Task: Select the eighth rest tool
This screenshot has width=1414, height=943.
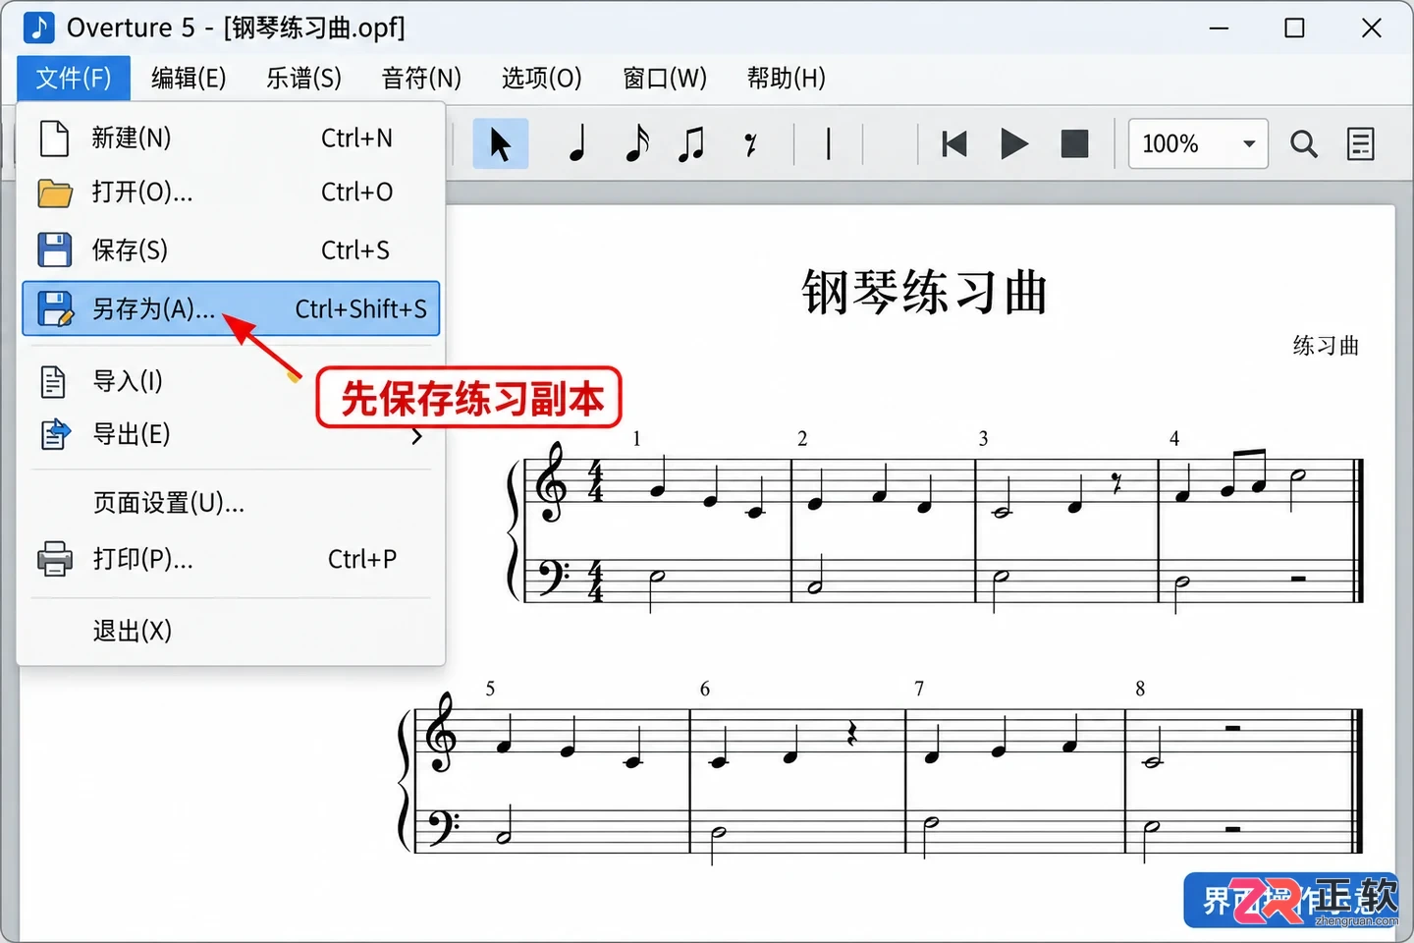Action: pyautogui.click(x=750, y=145)
